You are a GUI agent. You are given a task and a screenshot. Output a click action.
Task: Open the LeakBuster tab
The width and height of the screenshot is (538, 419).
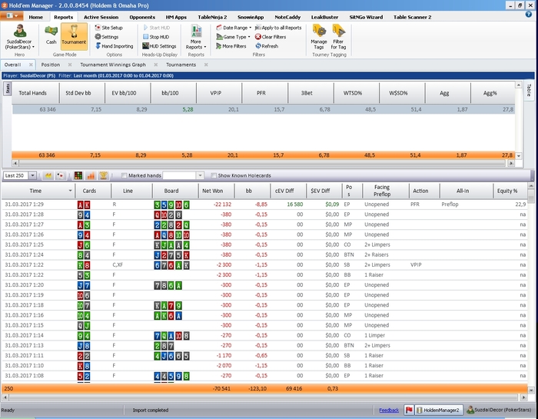pos(324,17)
